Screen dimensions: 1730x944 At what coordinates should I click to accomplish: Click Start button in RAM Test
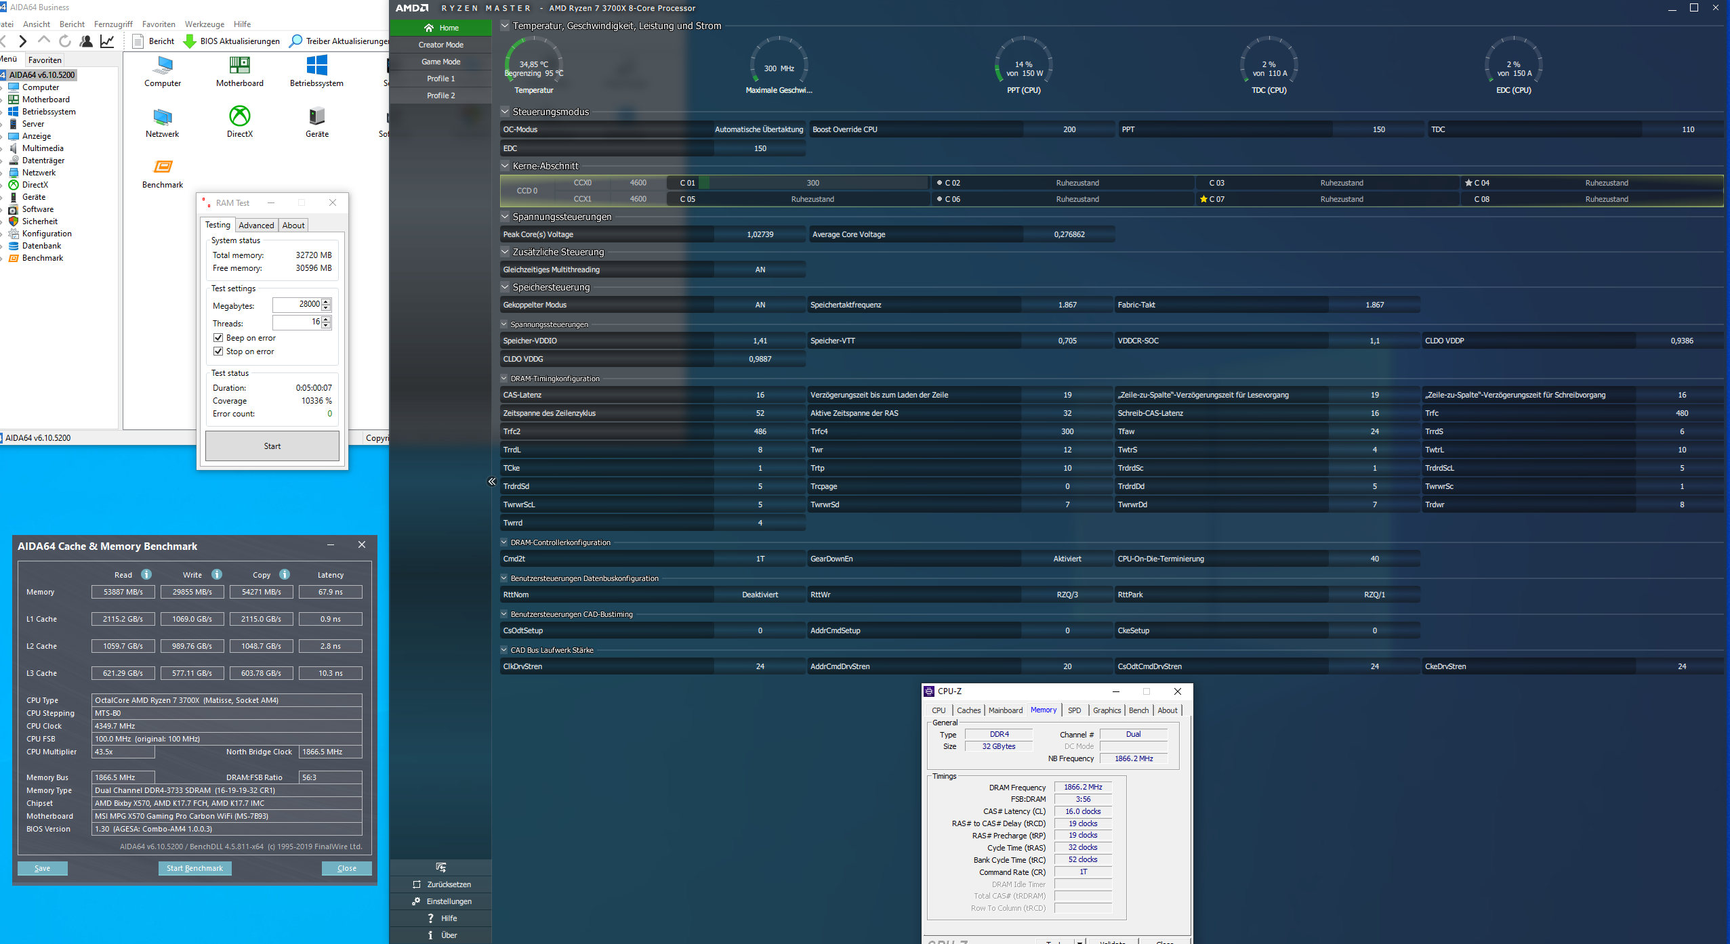click(272, 446)
